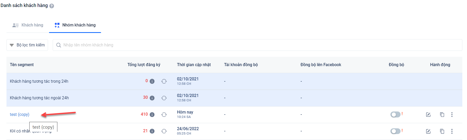Switch to Khách hàng tab
Screen dimensions: 467x140
[x=28, y=25]
